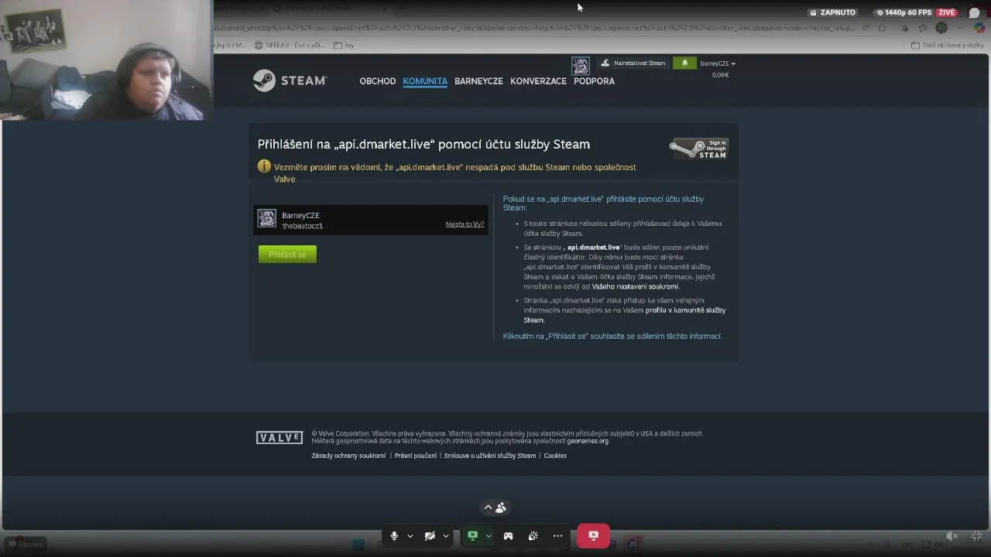
Task: Open Zásady ochrany soukromí
Action: click(348, 456)
